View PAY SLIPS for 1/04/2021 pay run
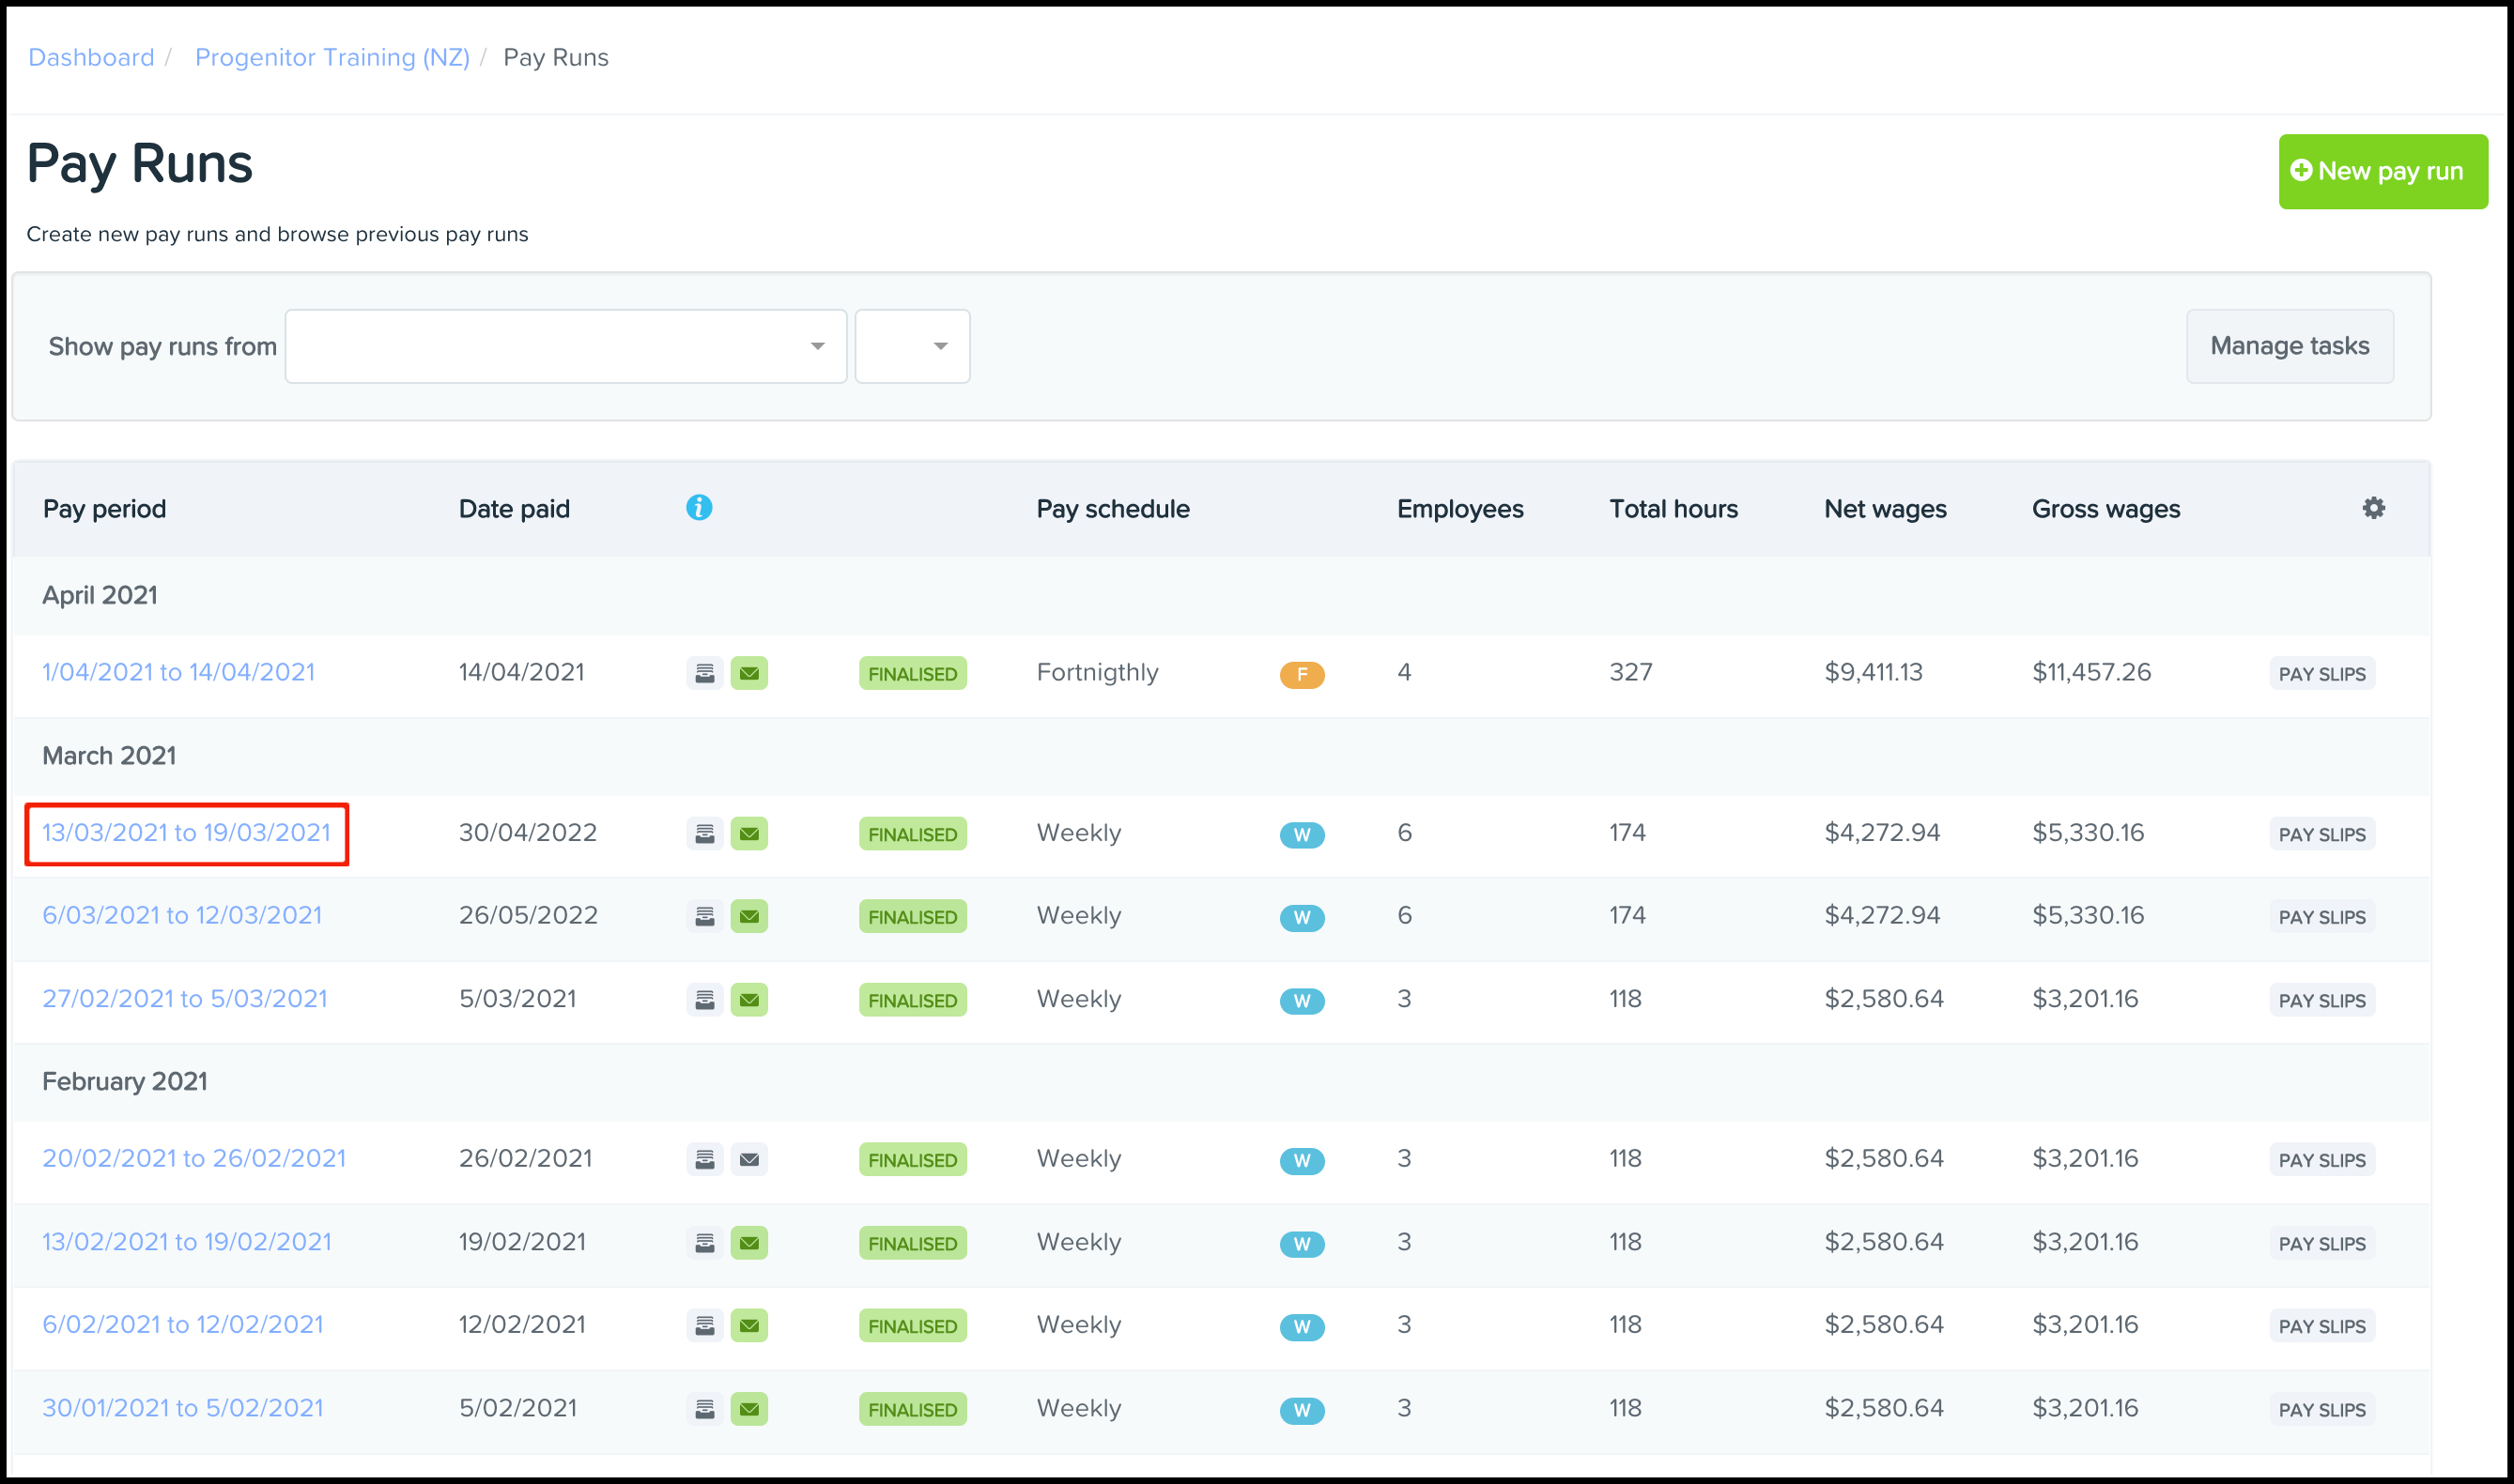 pos(2321,674)
